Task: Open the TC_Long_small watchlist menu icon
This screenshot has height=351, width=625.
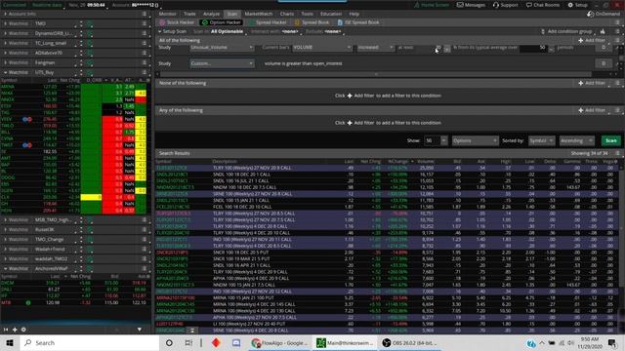Action: 145,43
